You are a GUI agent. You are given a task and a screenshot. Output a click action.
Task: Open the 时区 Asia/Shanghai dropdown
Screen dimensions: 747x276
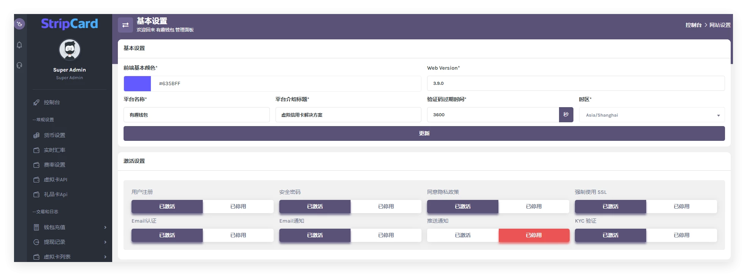[651, 115]
